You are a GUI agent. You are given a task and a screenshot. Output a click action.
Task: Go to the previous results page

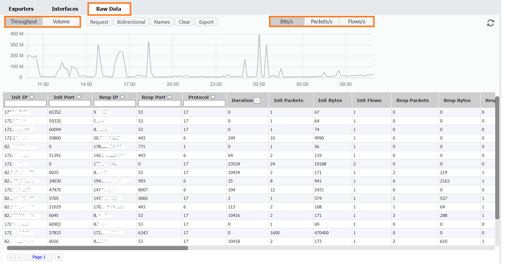pos(19,257)
